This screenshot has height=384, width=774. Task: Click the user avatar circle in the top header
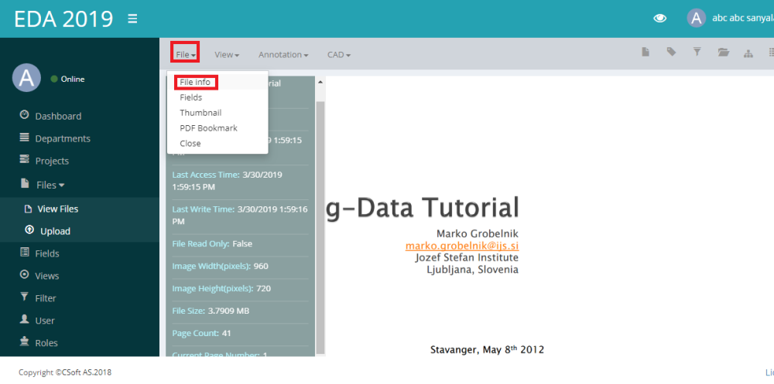click(696, 19)
